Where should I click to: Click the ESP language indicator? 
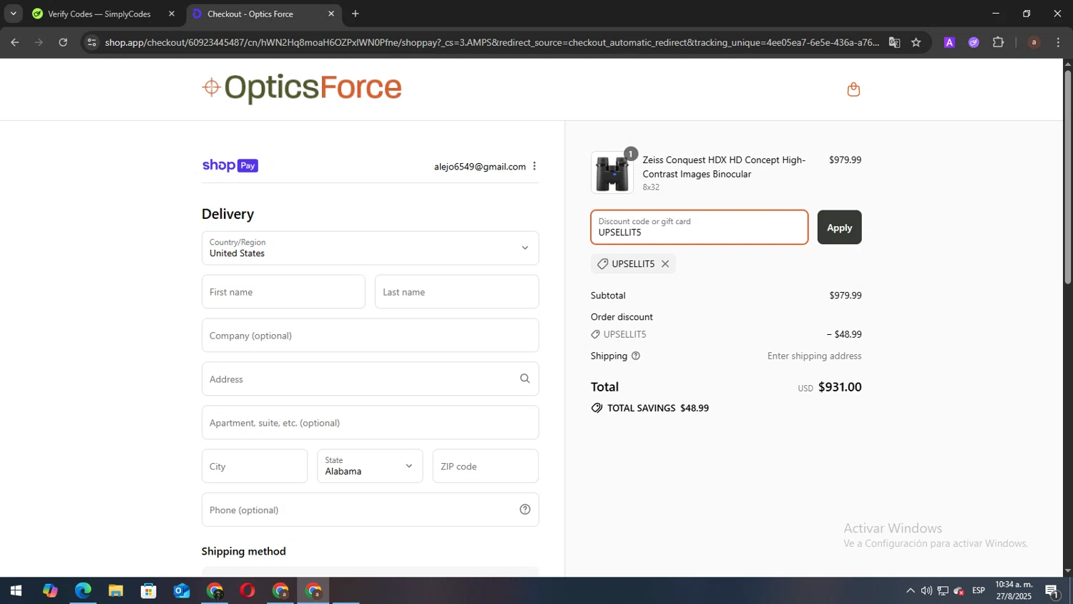pos(979,590)
